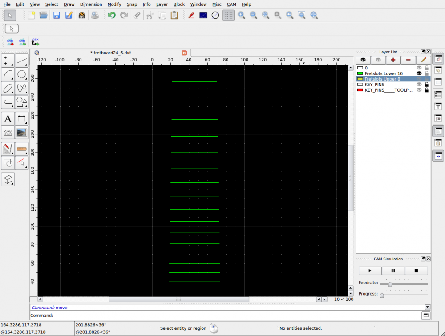Select the Text tool

click(8, 119)
